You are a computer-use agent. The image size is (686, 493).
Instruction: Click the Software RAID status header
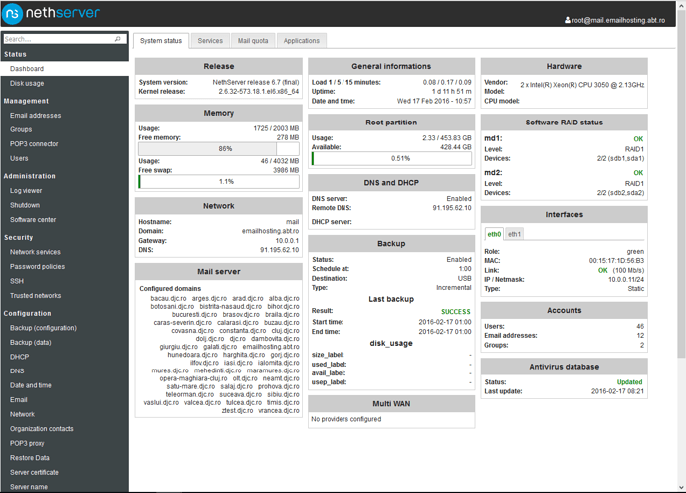tap(564, 123)
